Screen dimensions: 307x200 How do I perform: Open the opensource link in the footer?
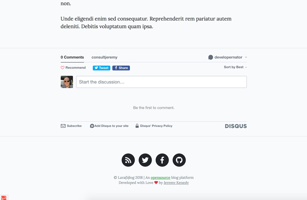click(x=160, y=178)
